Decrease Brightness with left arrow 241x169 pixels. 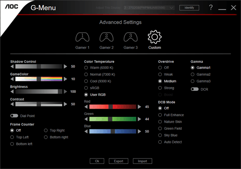(12, 92)
